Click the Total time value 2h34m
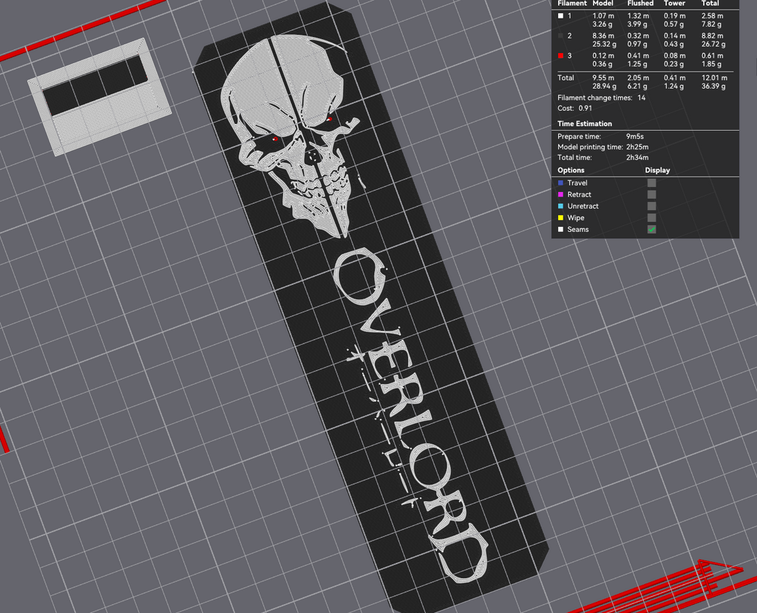 [x=637, y=158]
